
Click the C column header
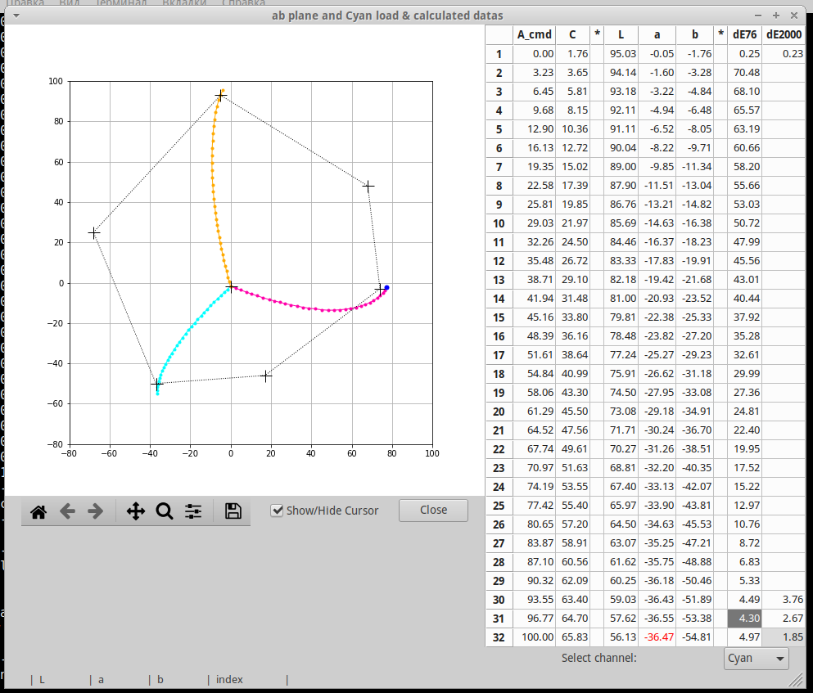pos(572,34)
